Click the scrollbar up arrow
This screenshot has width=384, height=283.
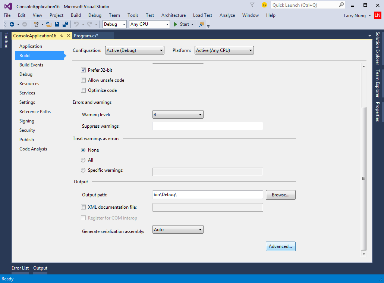pyautogui.click(x=364, y=66)
